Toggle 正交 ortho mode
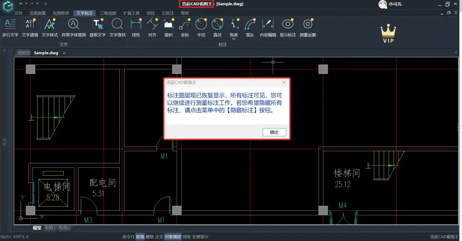Screen dimensions: 462x241 coord(159,237)
